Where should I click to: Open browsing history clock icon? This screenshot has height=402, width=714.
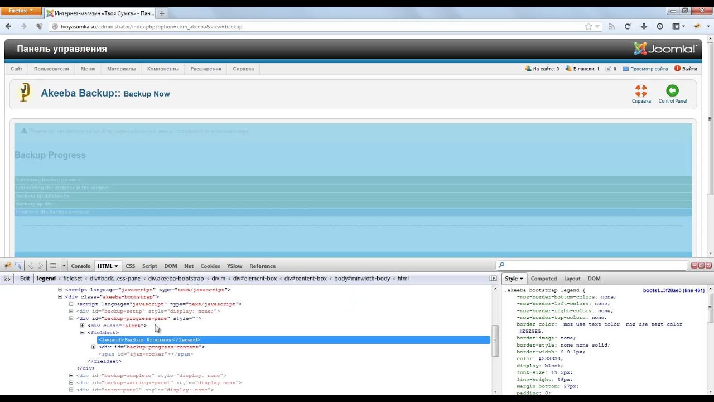click(x=660, y=26)
